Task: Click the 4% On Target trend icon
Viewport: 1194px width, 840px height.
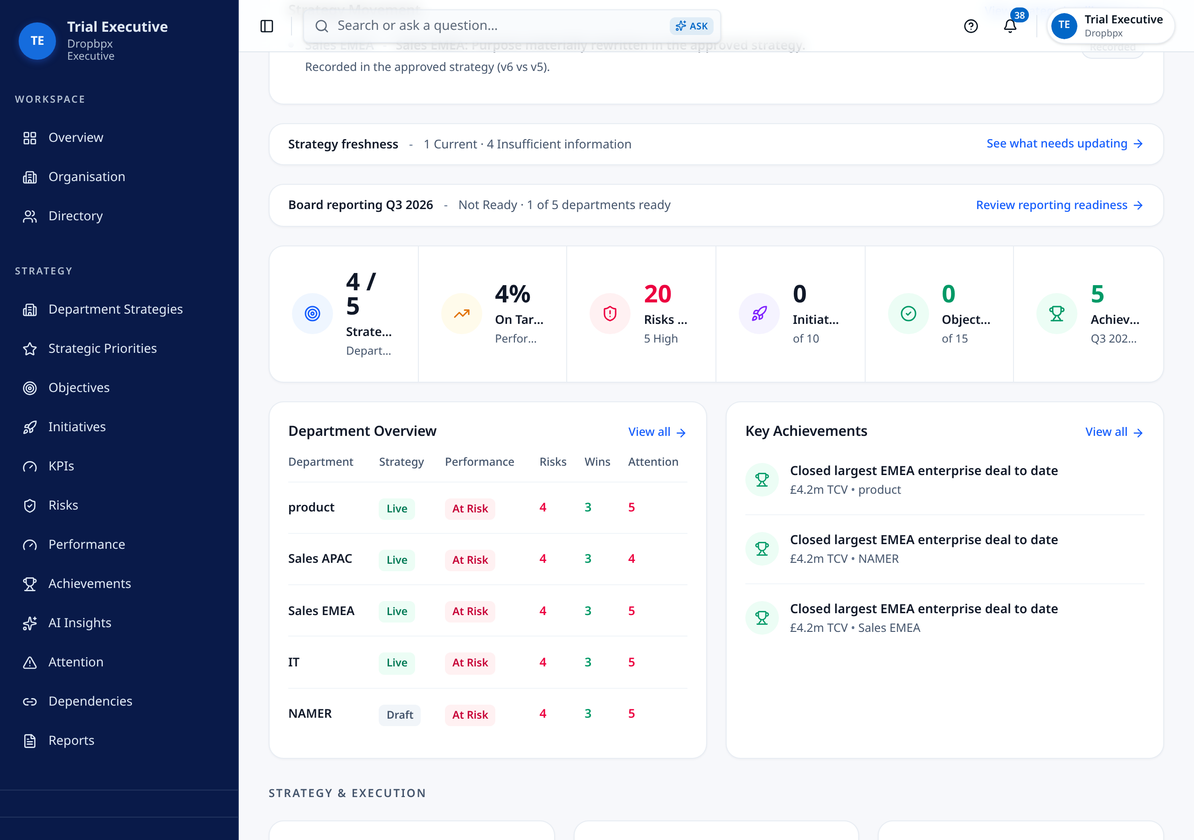Action: 461,314
